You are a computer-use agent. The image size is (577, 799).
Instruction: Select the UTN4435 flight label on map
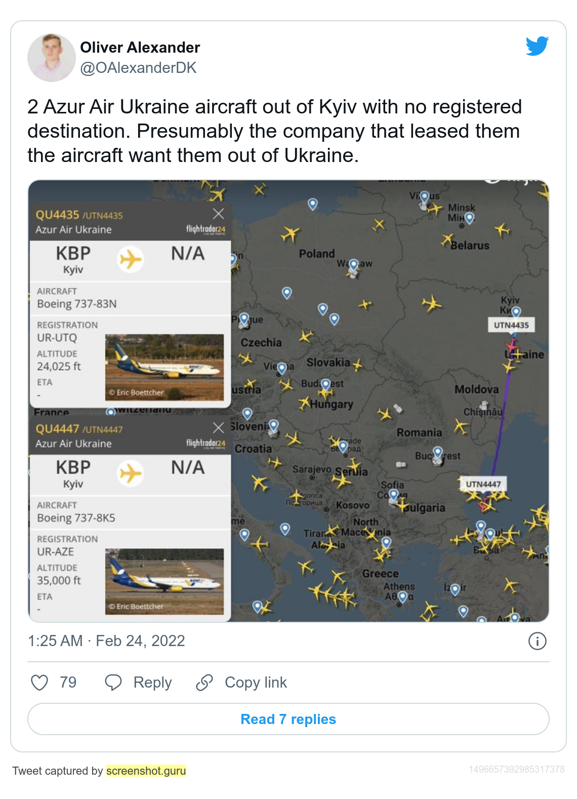pos(511,325)
